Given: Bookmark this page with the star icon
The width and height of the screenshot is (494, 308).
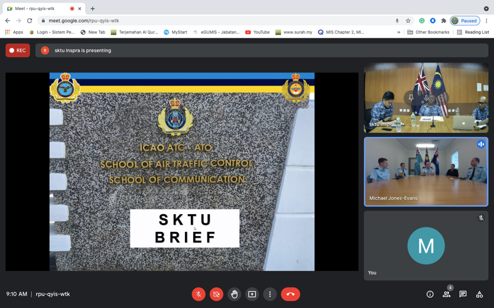Looking at the screenshot, I should click(x=408, y=21).
